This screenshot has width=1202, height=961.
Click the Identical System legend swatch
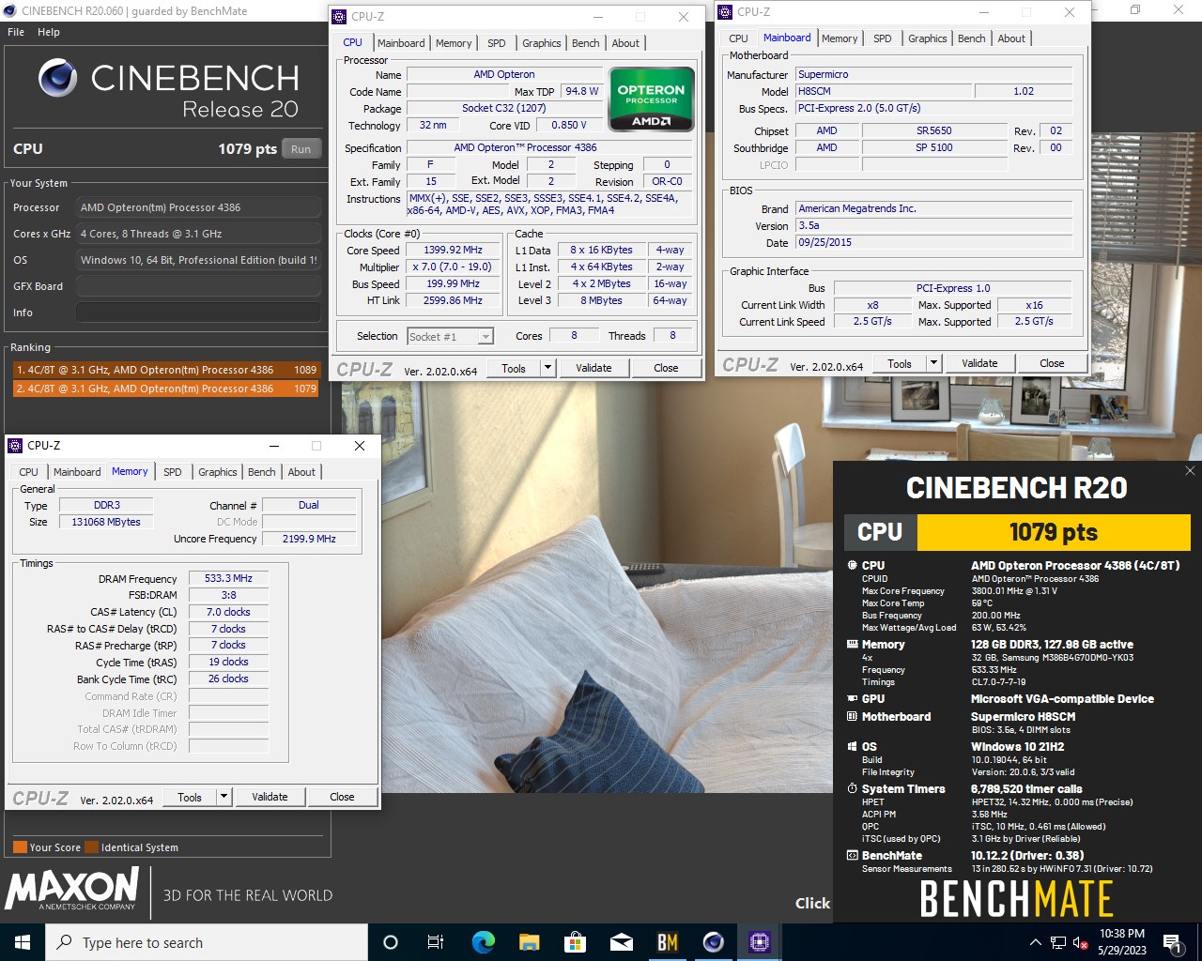pos(91,847)
